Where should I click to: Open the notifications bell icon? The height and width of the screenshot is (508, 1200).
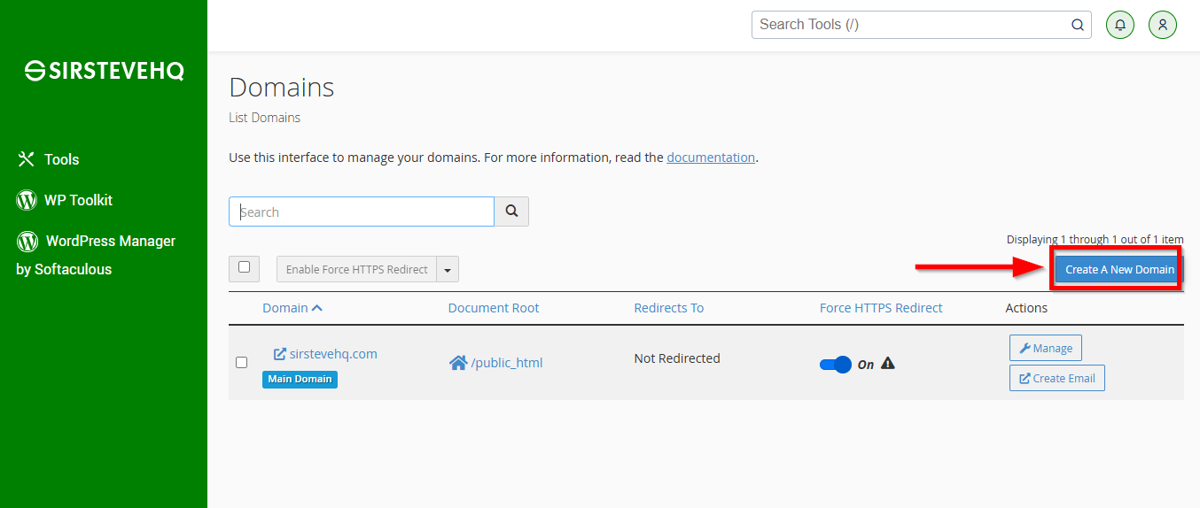[x=1120, y=25]
